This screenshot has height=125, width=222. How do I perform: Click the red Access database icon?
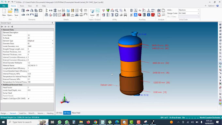pyautogui.click(x=140, y=15)
